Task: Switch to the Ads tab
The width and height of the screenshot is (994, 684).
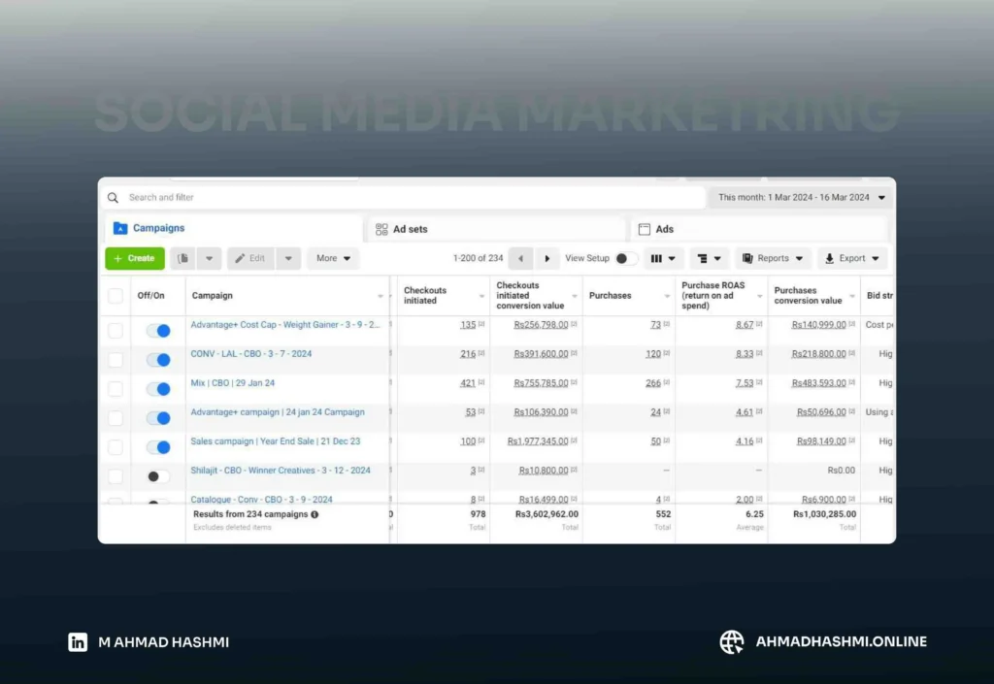Action: click(664, 229)
